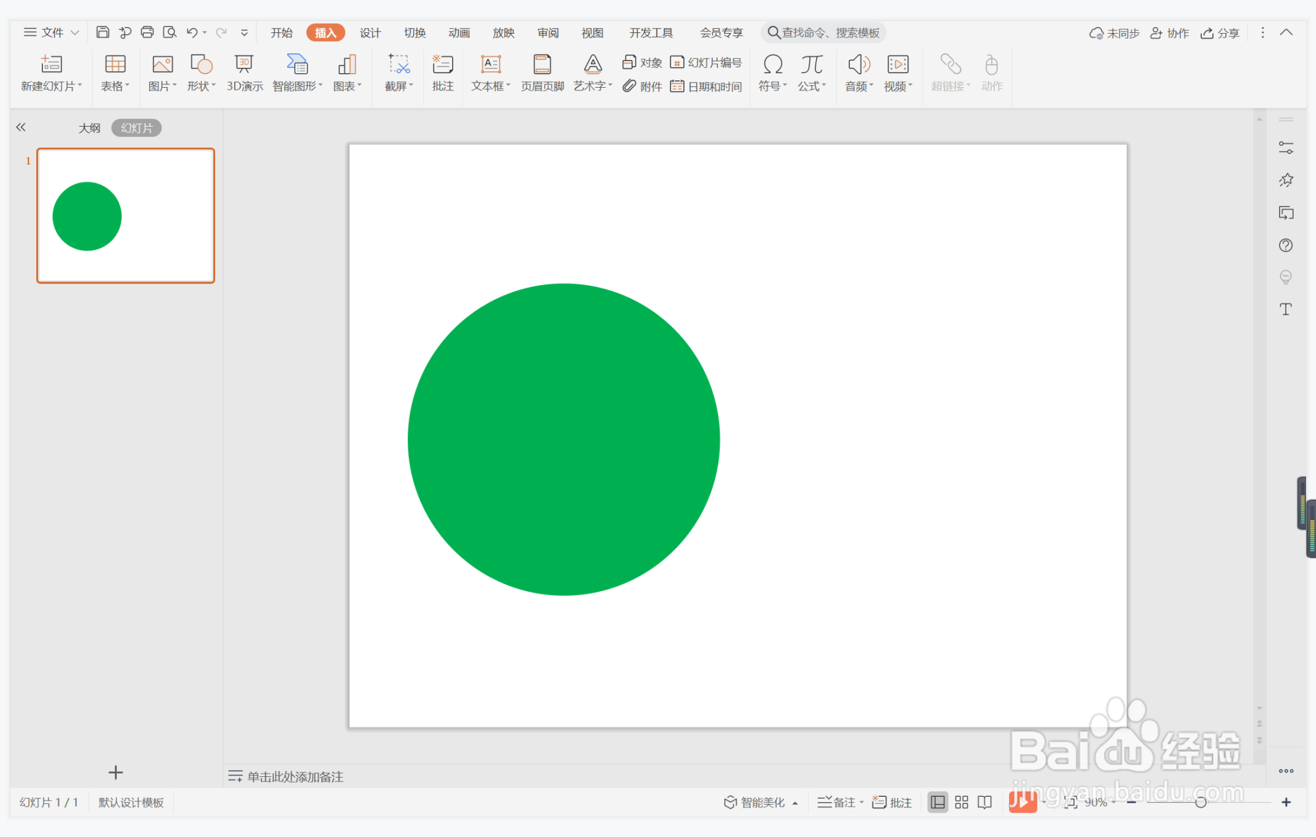Click the Save icon in quick toolbar
Screen dimensions: 1316x837
(102, 32)
